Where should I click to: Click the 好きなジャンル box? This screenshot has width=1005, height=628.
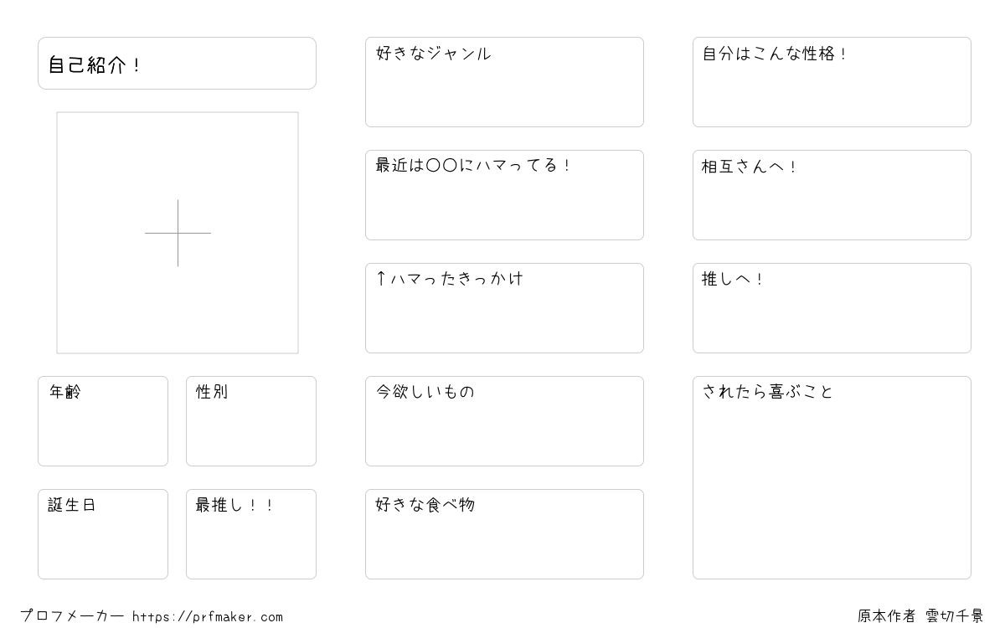pyautogui.click(x=504, y=82)
